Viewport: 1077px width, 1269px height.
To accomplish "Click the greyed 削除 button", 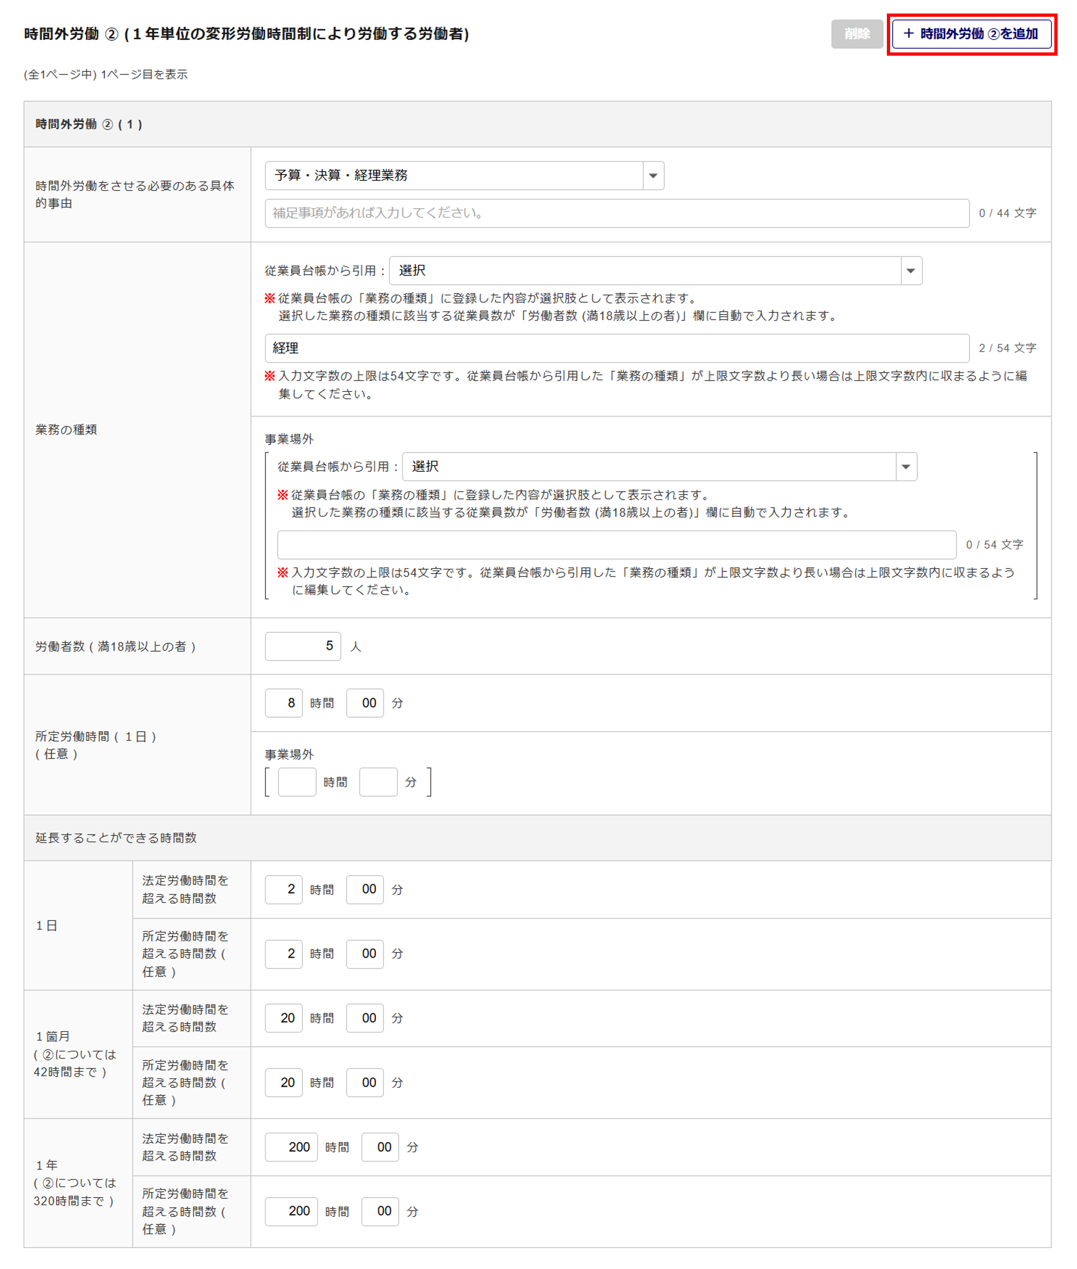I will coord(856,34).
